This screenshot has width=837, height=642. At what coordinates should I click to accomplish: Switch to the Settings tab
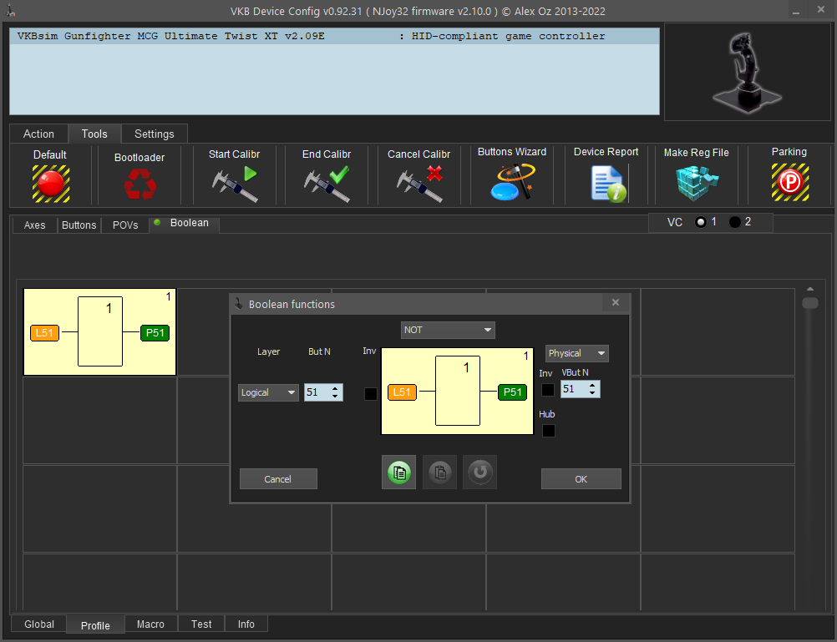click(x=155, y=134)
